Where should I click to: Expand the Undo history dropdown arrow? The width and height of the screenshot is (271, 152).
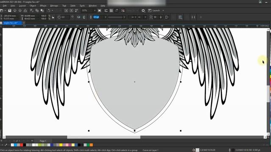click(53, 11)
